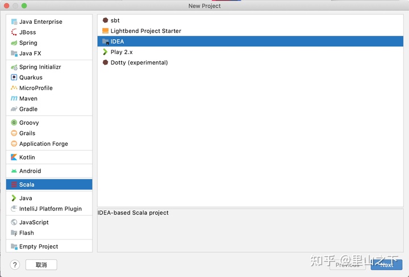409x277 pixels.
Task: Select Flash project type
Action: [x=49, y=233]
